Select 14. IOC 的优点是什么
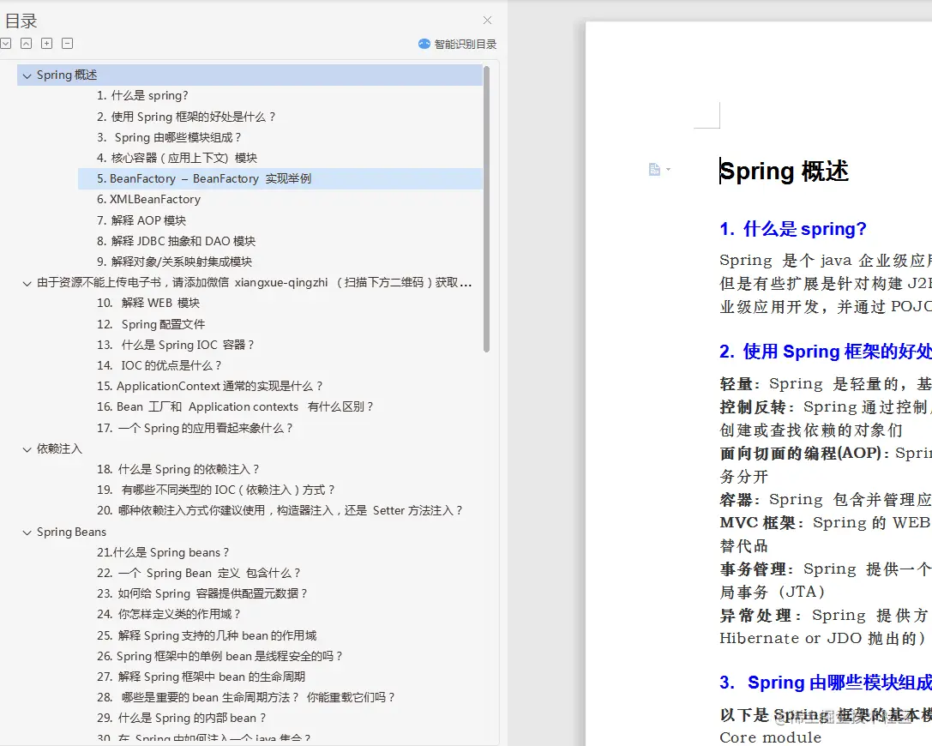The image size is (932, 746). pos(159,365)
